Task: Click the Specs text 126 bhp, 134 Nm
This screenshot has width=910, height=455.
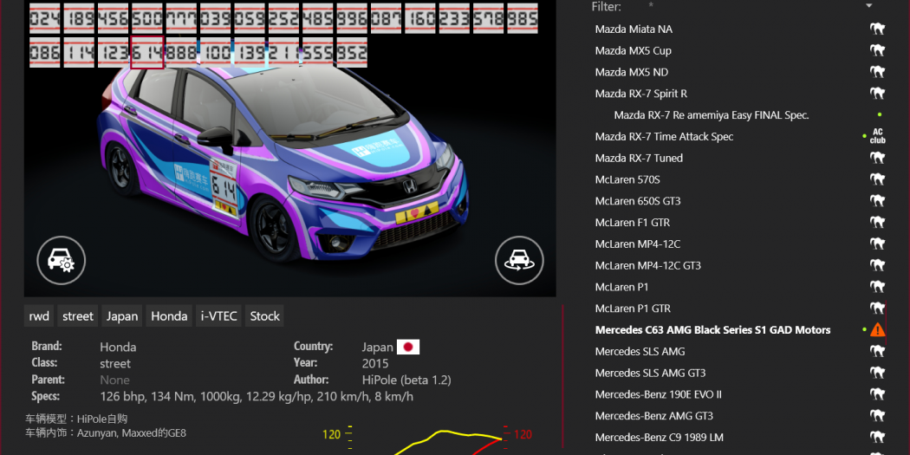Action: click(257, 397)
